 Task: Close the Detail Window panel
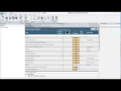click(x=120, y=24)
